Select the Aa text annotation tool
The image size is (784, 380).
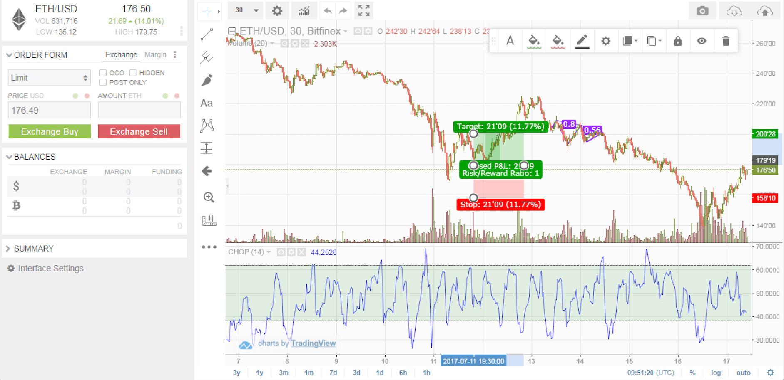(x=207, y=103)
